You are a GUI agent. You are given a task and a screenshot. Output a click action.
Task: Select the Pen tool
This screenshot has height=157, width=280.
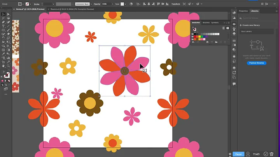click(3, 22)
